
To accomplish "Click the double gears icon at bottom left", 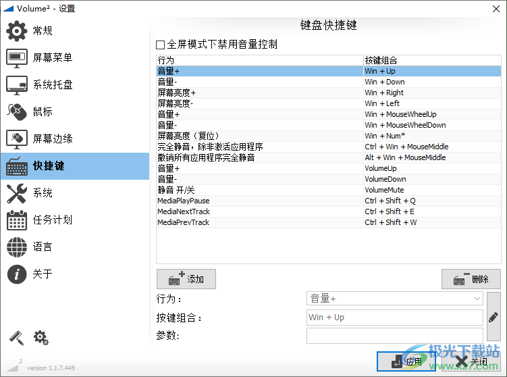I will pos(41,337).
